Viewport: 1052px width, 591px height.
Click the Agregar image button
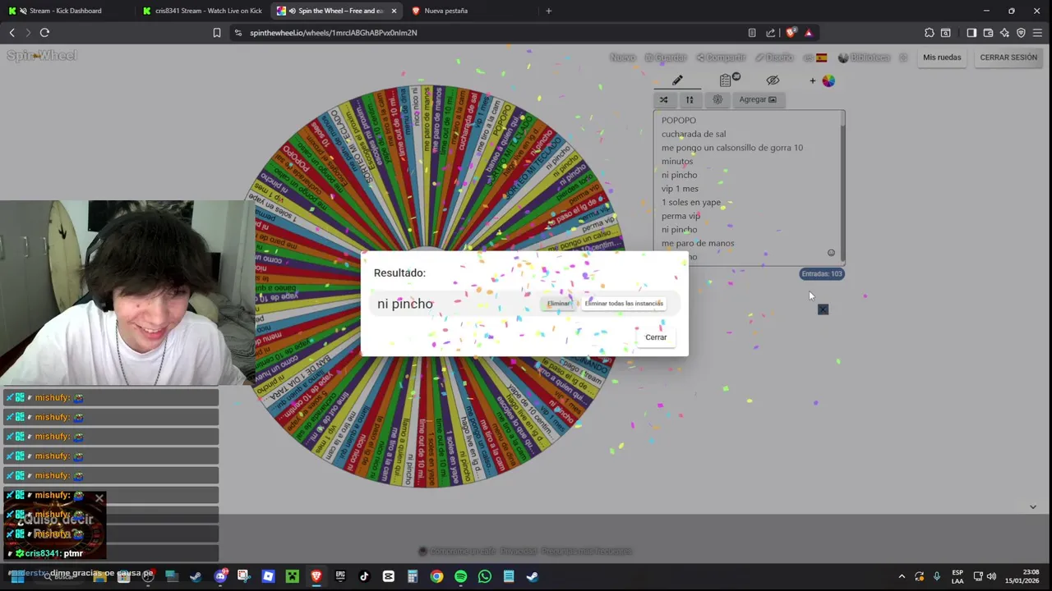[x=757, y=99]
